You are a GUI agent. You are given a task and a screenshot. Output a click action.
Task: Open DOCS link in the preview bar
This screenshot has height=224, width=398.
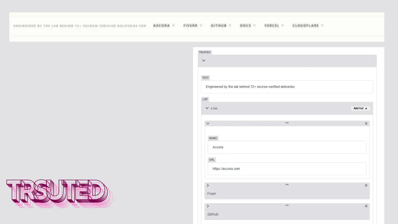pos(245,26)
